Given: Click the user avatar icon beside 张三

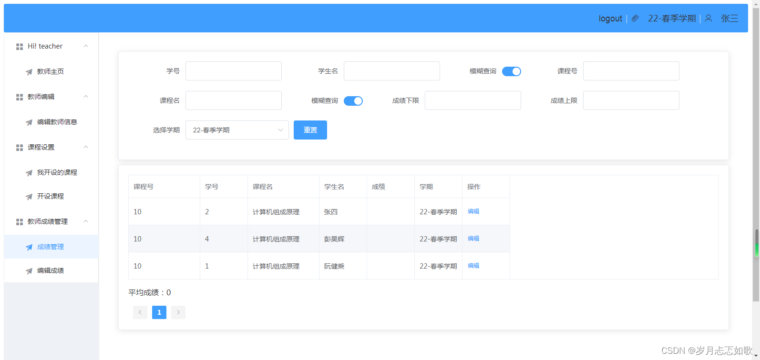Looking at the screenshot, I should click(x=709, y=18).
